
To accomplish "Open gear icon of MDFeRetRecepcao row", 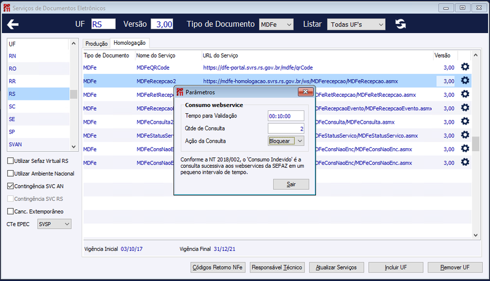I will (465, 94).
